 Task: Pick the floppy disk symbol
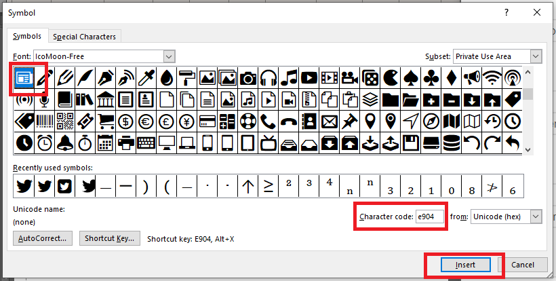411,143
